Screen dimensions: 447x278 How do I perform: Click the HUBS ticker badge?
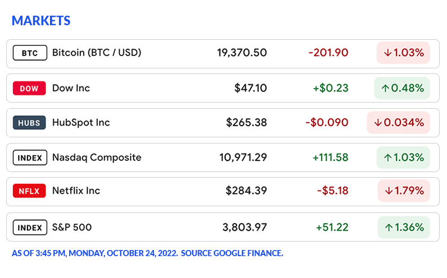pos(30,123)
